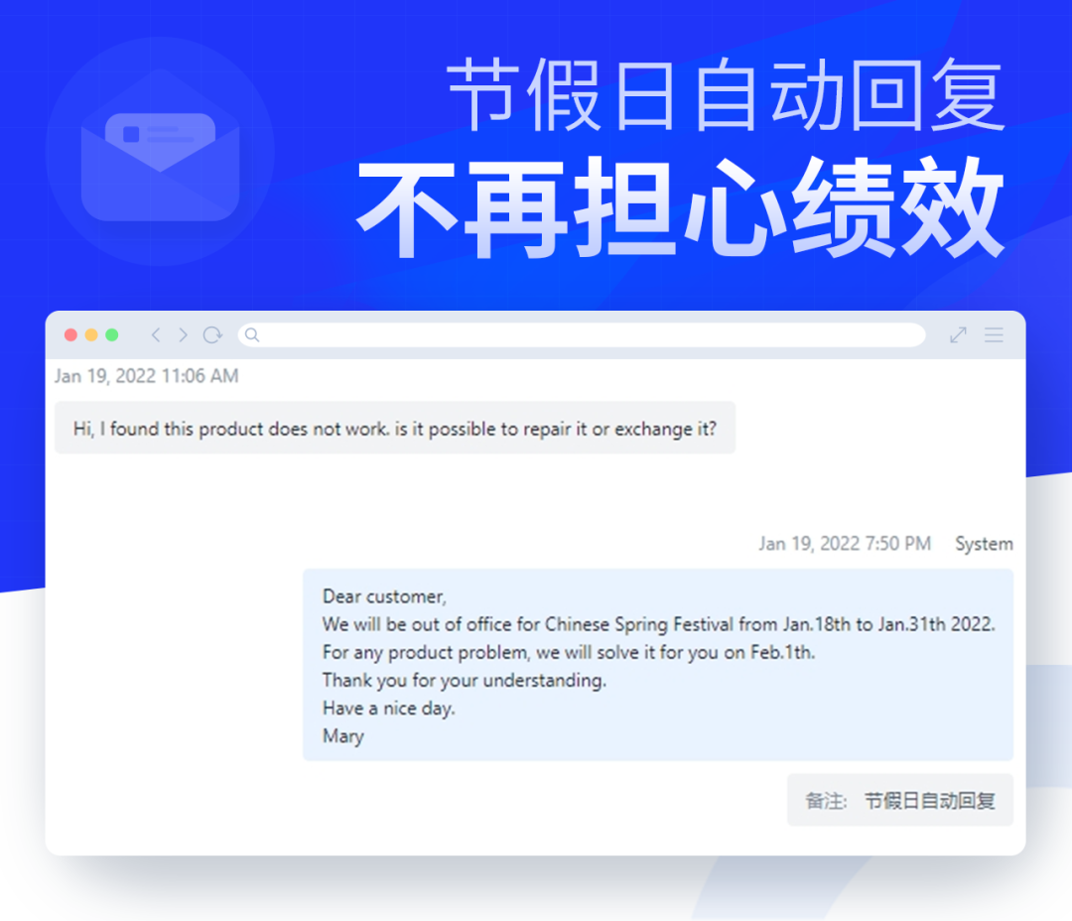Click Mary's signature in the auto-reply
The height and width of the screenshot is (921, 1072).
point(342,736)
